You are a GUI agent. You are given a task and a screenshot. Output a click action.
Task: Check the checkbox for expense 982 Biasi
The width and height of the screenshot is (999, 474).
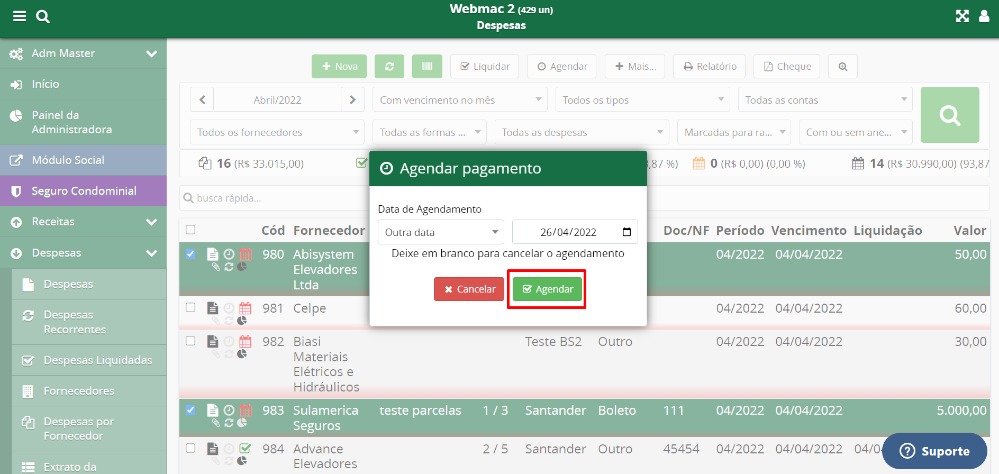tap(190, 341)
